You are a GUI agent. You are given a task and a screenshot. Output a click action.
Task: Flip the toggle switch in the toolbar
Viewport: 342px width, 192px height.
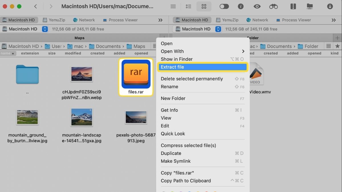[x=224, y=6]
